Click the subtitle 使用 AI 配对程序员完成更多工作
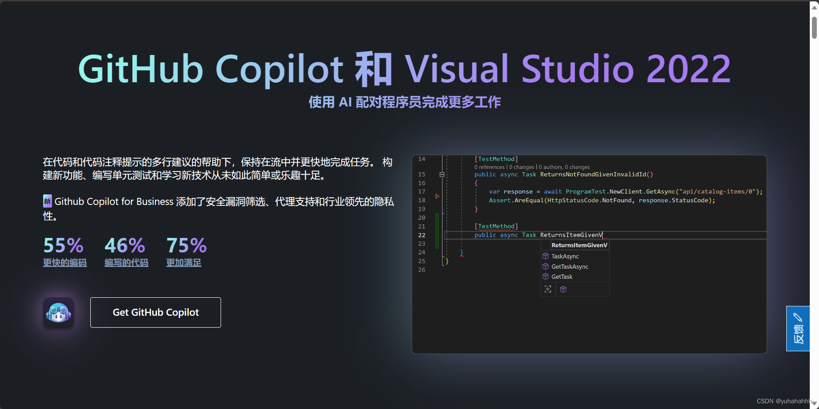Screen dimensions: 819x409 coord(405,102)
